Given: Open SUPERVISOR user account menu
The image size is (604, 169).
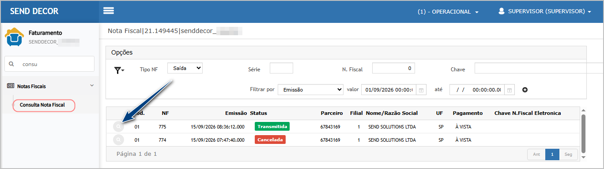Looking at the screenshot, I should (545, 11).
